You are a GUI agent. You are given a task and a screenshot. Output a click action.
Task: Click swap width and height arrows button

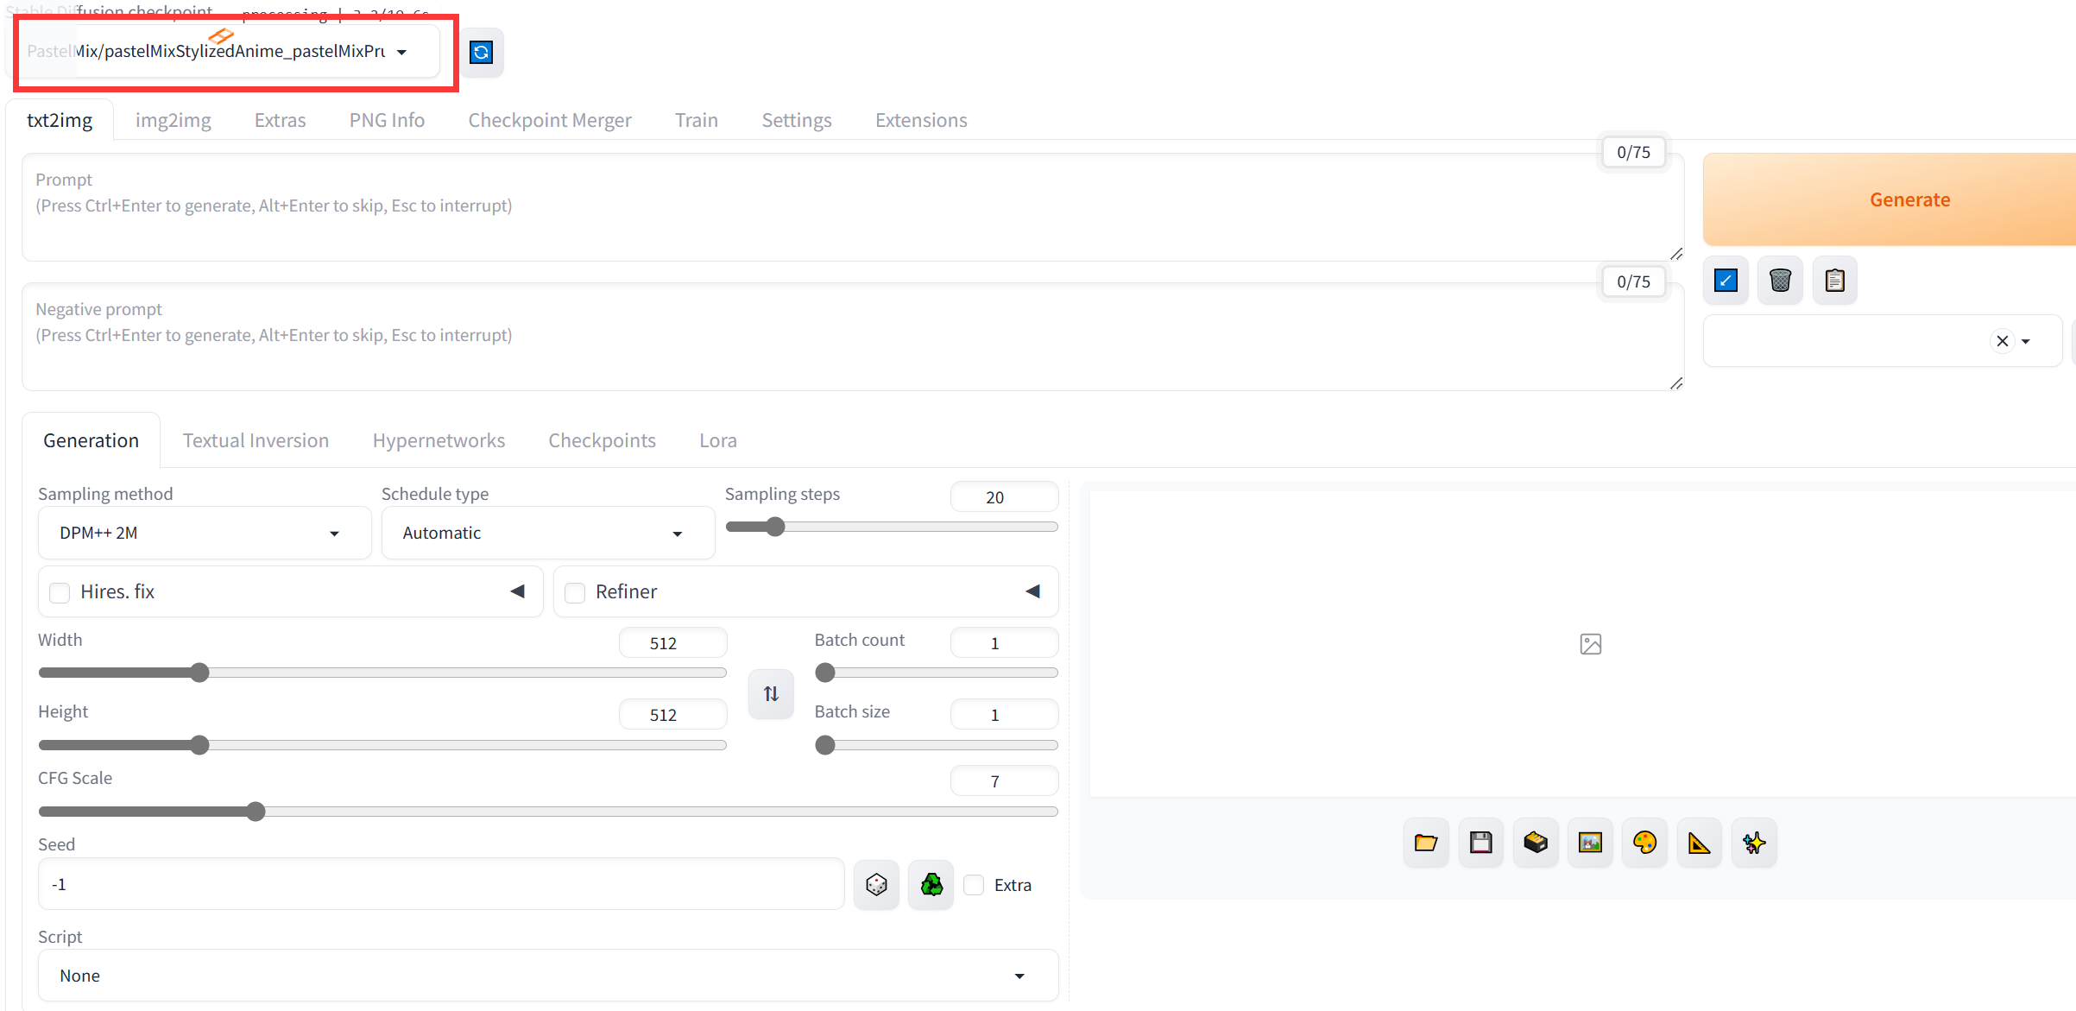[771, 694]
